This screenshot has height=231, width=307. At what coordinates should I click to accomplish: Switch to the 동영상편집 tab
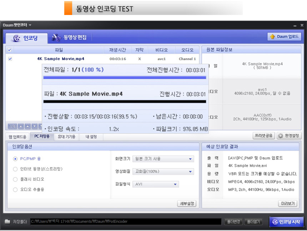coord(69,37)
